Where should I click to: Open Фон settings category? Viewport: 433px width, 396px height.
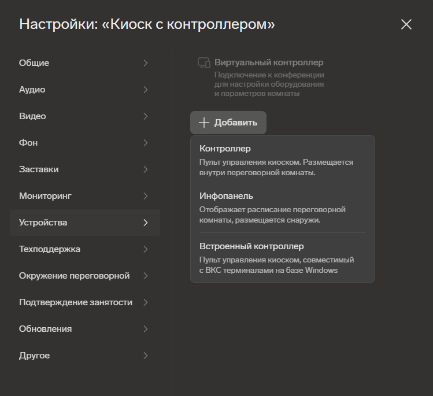(x=28, y=143)
